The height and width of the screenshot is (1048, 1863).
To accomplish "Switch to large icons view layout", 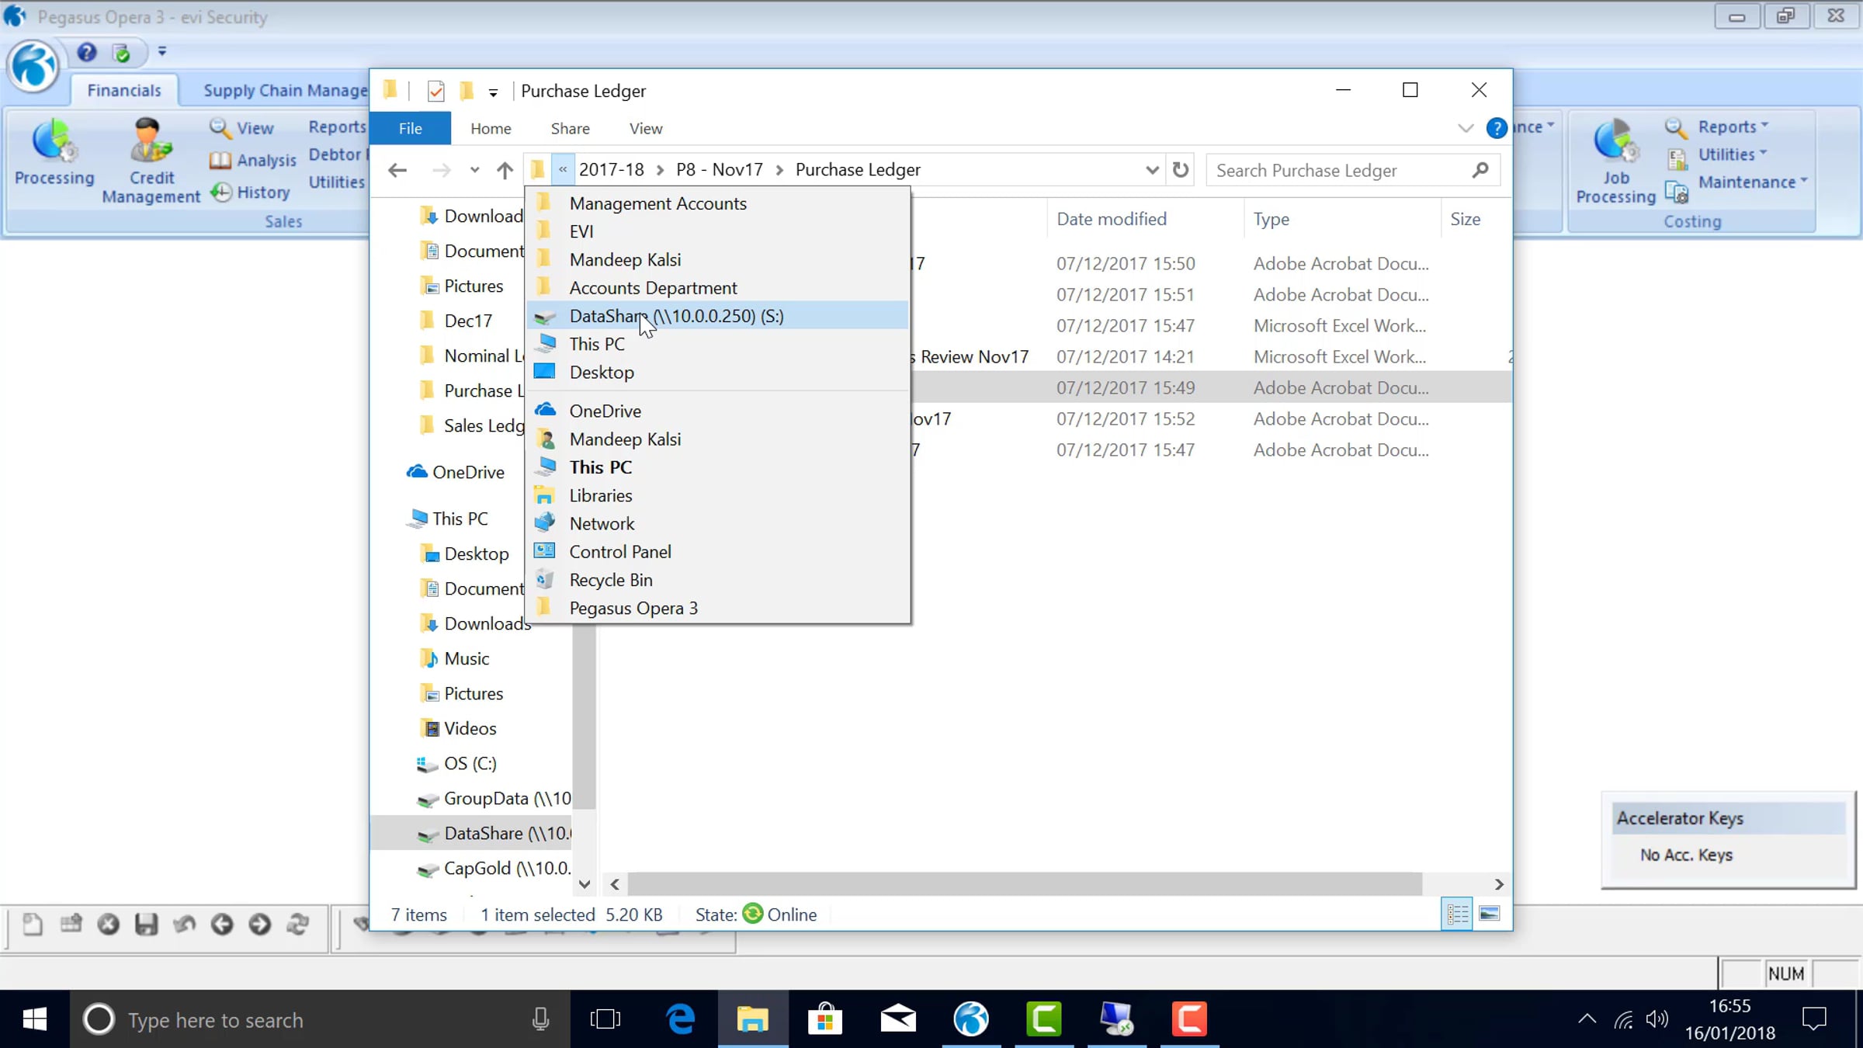I will [x=1489, y=914].
